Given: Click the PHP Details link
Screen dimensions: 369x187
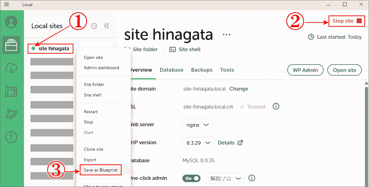Looking at the screenshot, I should tap(226, 143).
